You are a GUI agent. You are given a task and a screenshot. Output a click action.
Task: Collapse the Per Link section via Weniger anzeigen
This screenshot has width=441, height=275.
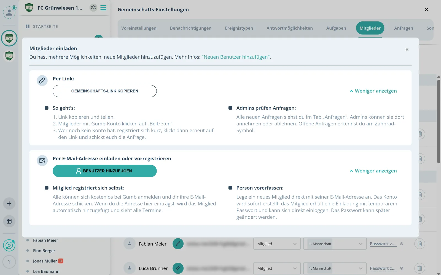pyautogui.click(x=373, y=91)
